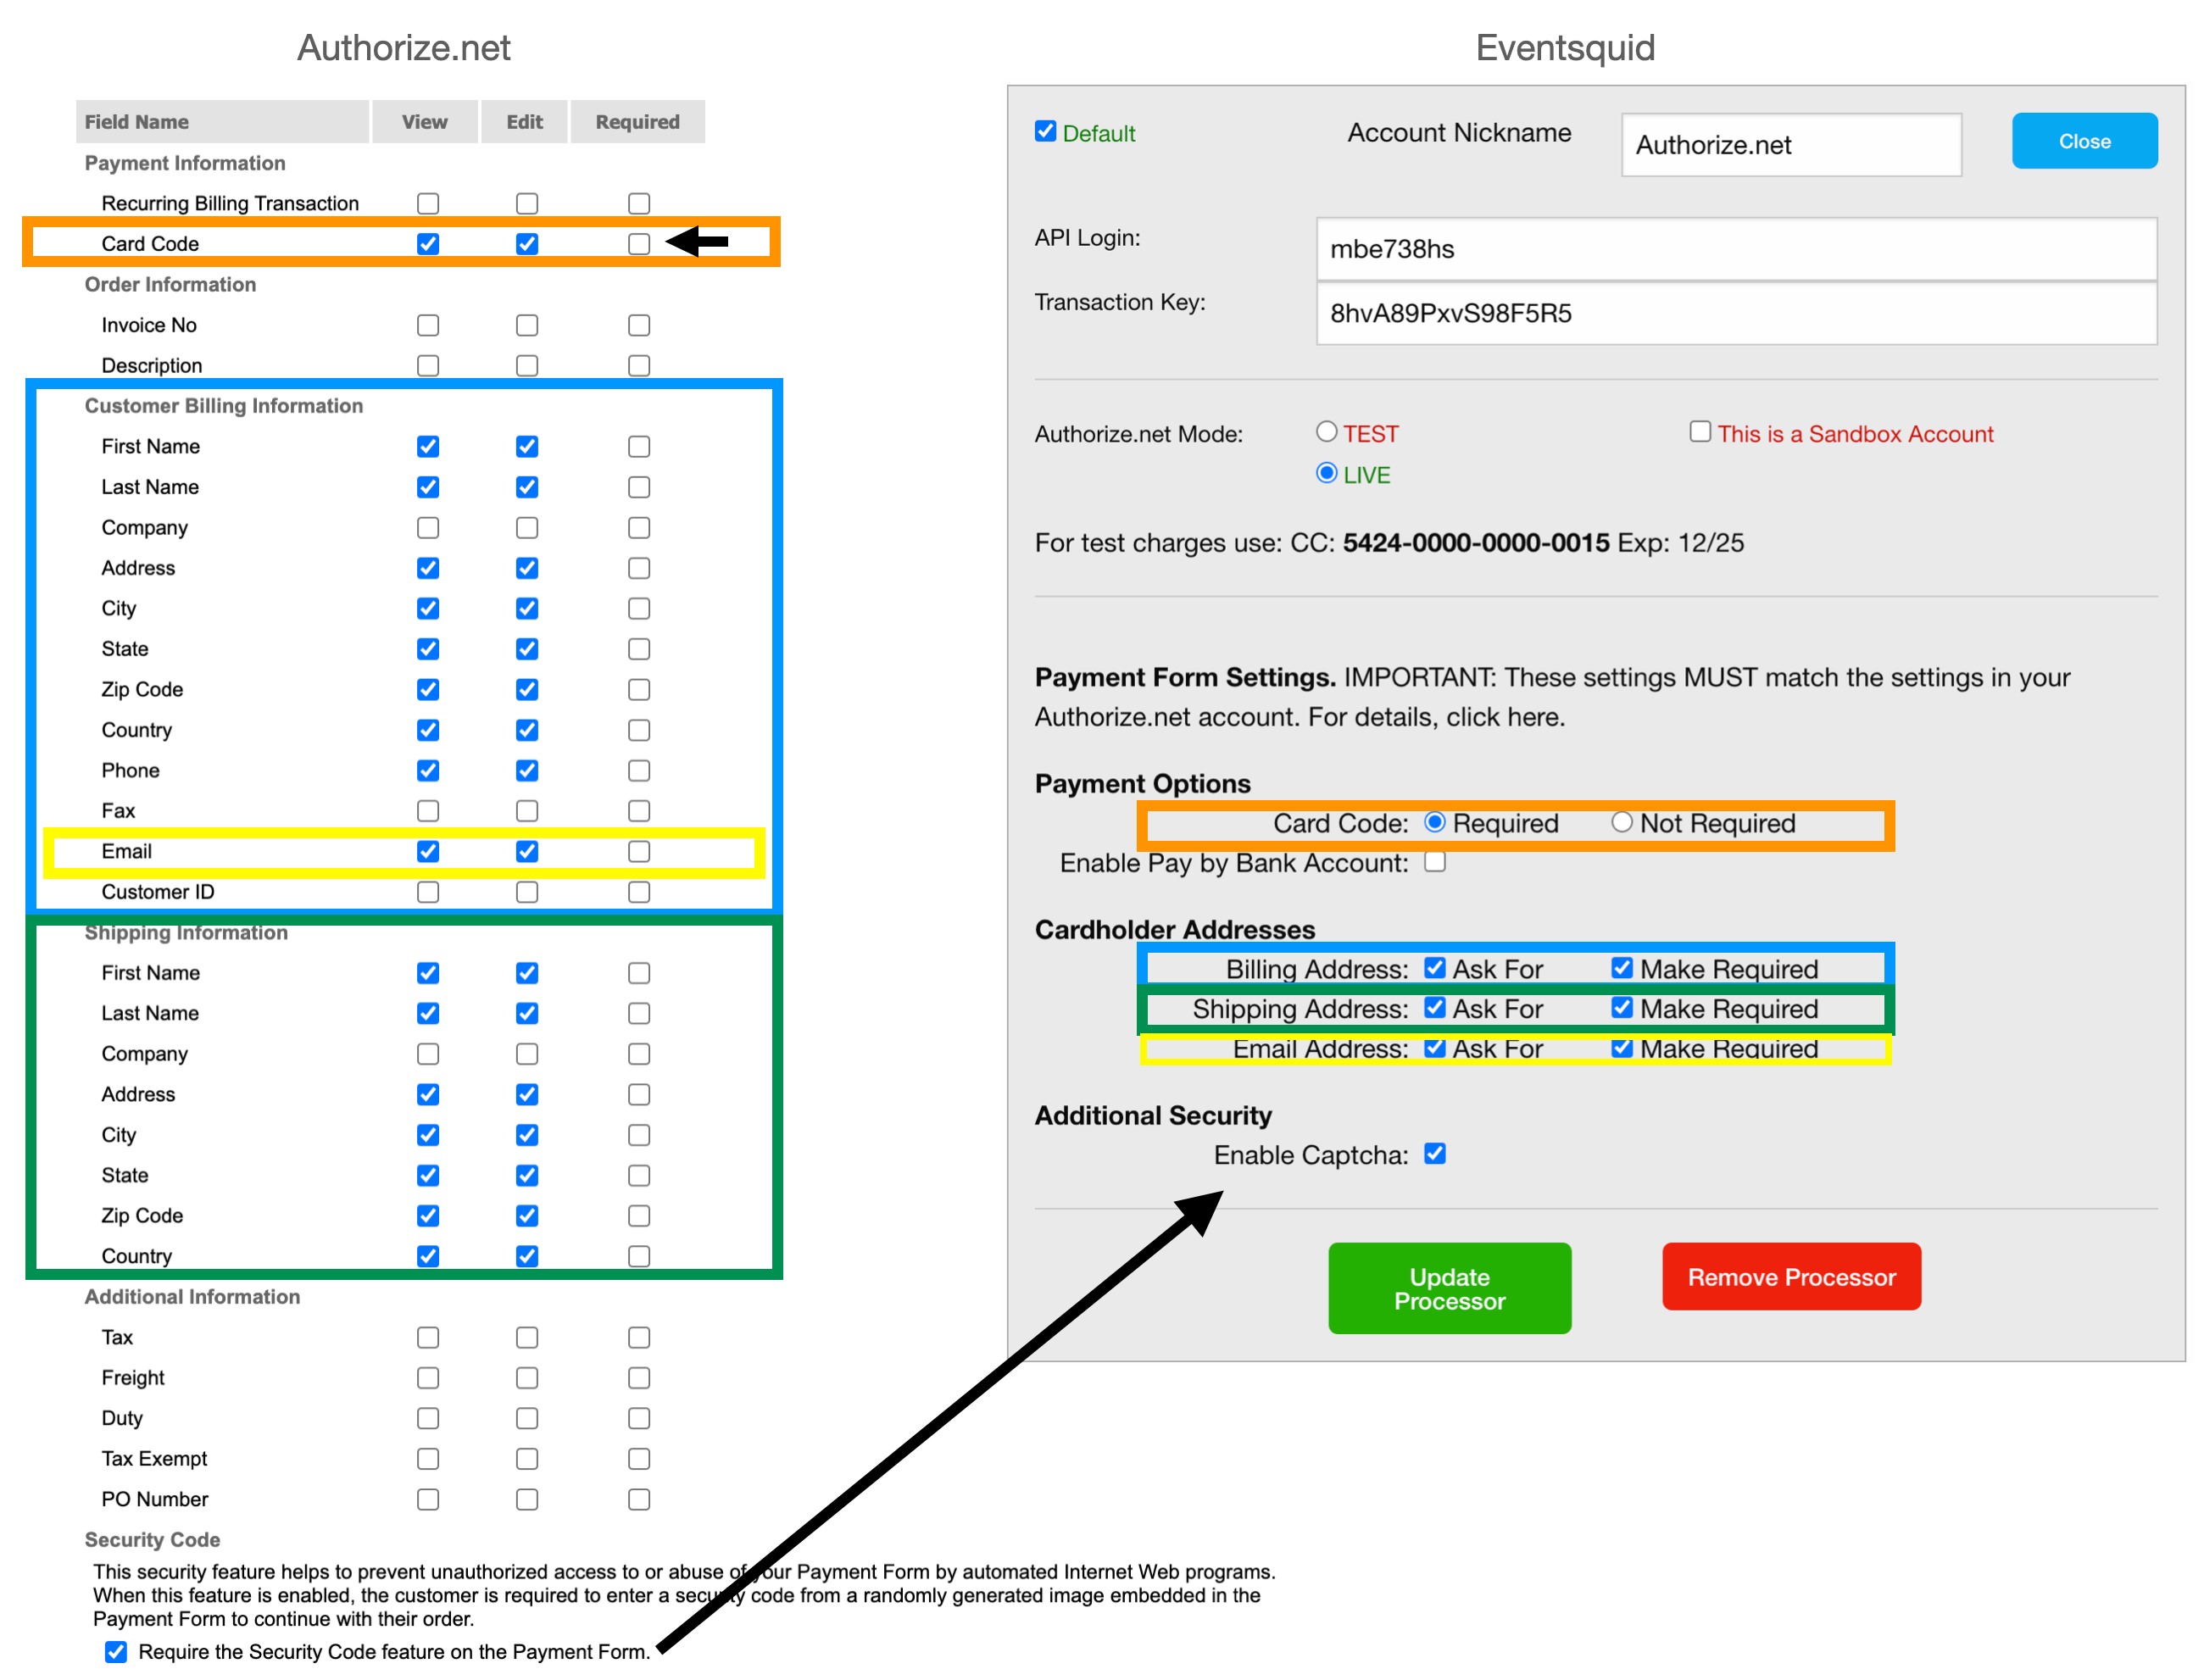Toggle Email View checkbox
The height and width of the screenshot is (1680, 2204).
click(x=427, y=851)
